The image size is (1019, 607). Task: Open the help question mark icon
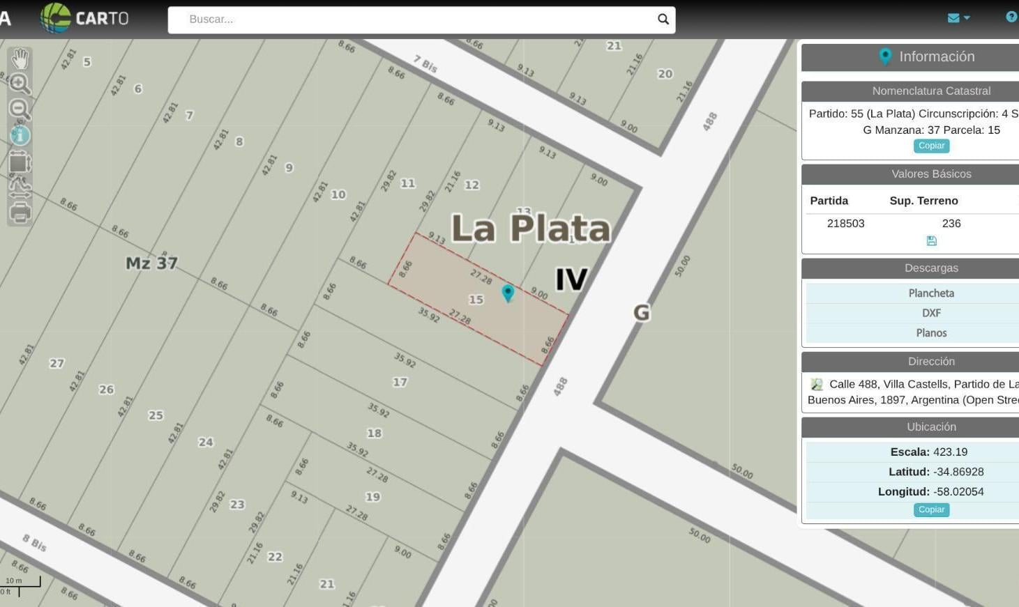click(x=1011, y=17)
